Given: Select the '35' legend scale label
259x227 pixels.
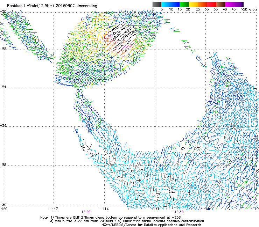Looking at the screenshot, I should [x=216, y=9].
